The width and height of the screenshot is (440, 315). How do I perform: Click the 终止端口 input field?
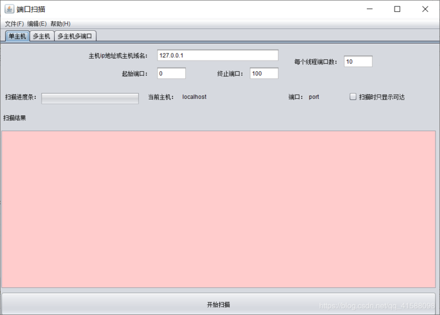[264, 74]
